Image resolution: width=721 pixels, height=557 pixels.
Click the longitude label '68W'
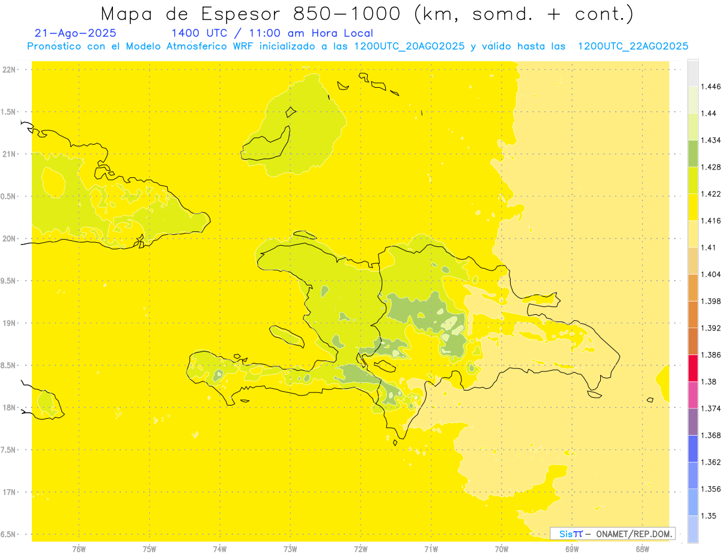642,549
